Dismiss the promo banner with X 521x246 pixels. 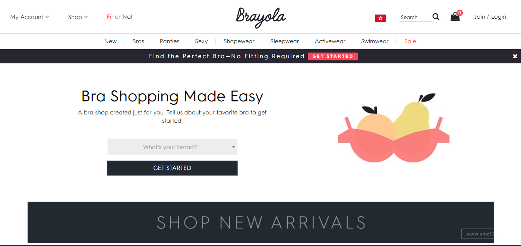515,56
